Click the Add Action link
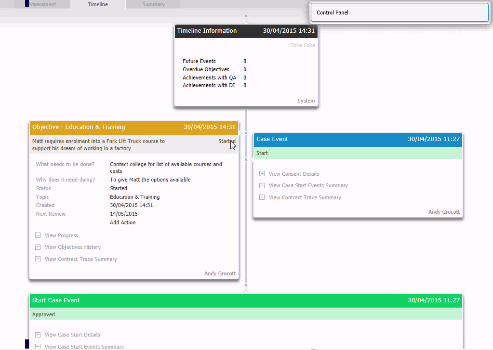493x350 pixels. pos(122,222)
